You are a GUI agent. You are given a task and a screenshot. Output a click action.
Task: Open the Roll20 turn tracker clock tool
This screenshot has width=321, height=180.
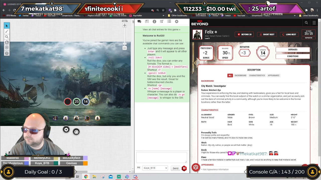click(7, 42)
